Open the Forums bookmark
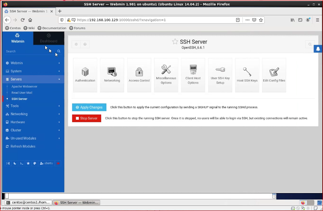The width and height of the screenshot is (323, 211). coord(77,28)
